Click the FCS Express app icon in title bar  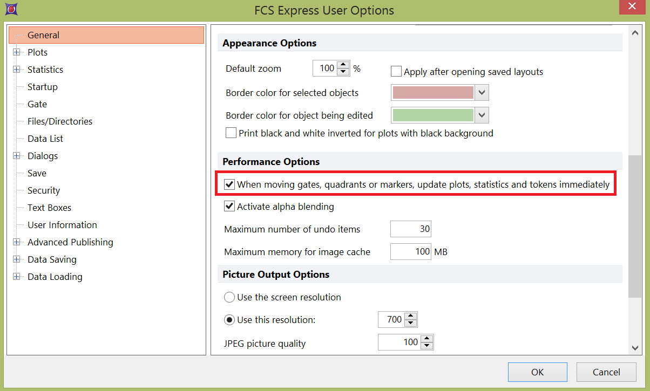[x=10, y=9]
